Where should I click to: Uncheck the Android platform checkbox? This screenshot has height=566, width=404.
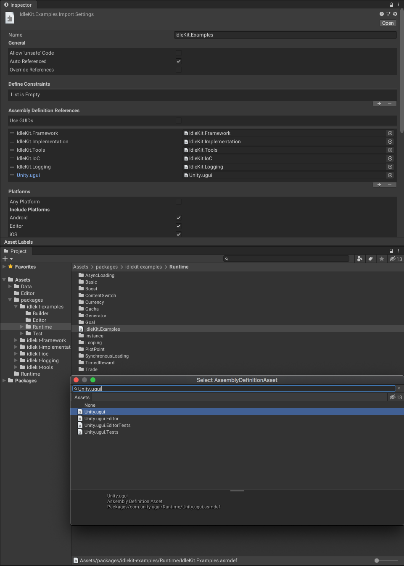point(179,218)
